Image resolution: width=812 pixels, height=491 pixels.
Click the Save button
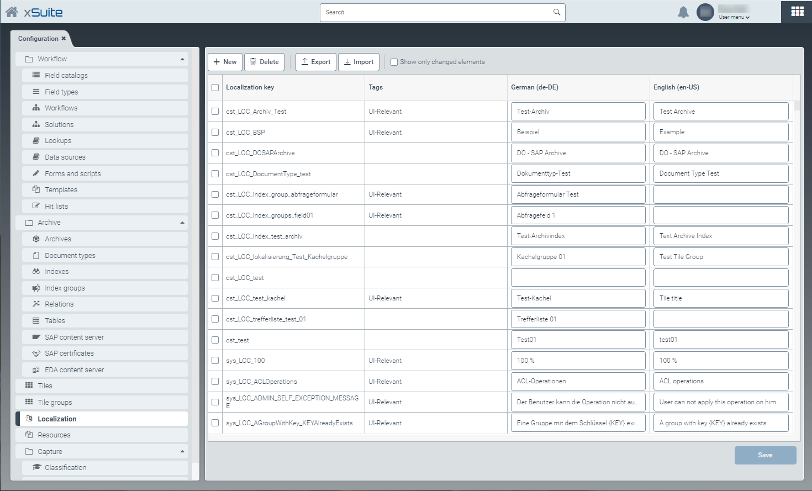pos(765,455)
